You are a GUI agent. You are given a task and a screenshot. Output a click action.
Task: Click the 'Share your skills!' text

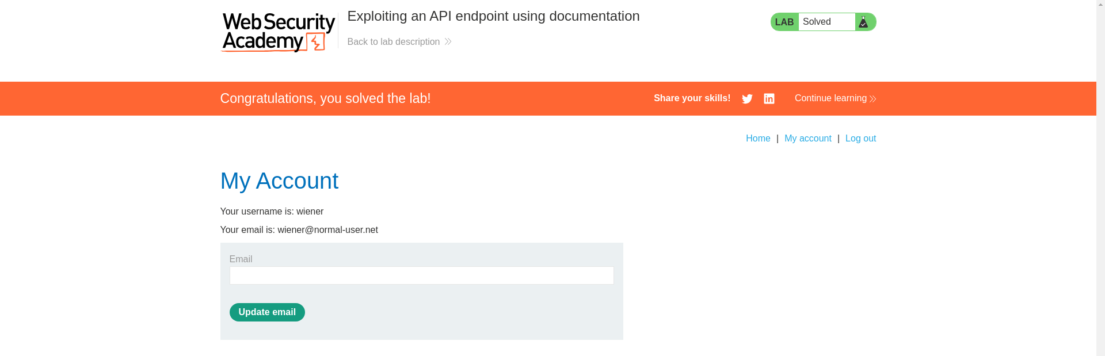692,98
